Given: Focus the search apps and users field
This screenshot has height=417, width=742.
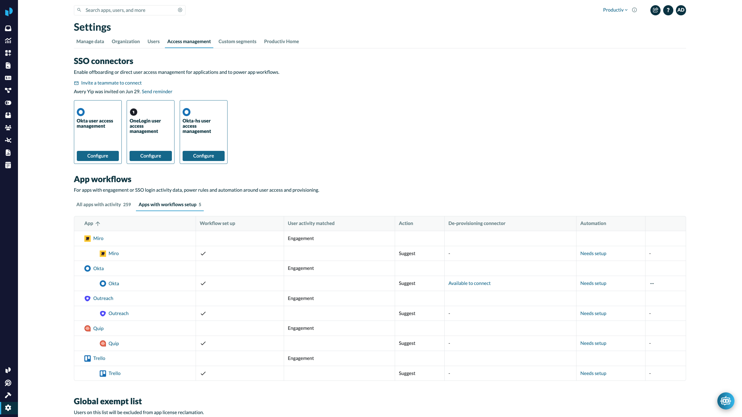Looking at the screenshot, I should (x=129, y=10).
